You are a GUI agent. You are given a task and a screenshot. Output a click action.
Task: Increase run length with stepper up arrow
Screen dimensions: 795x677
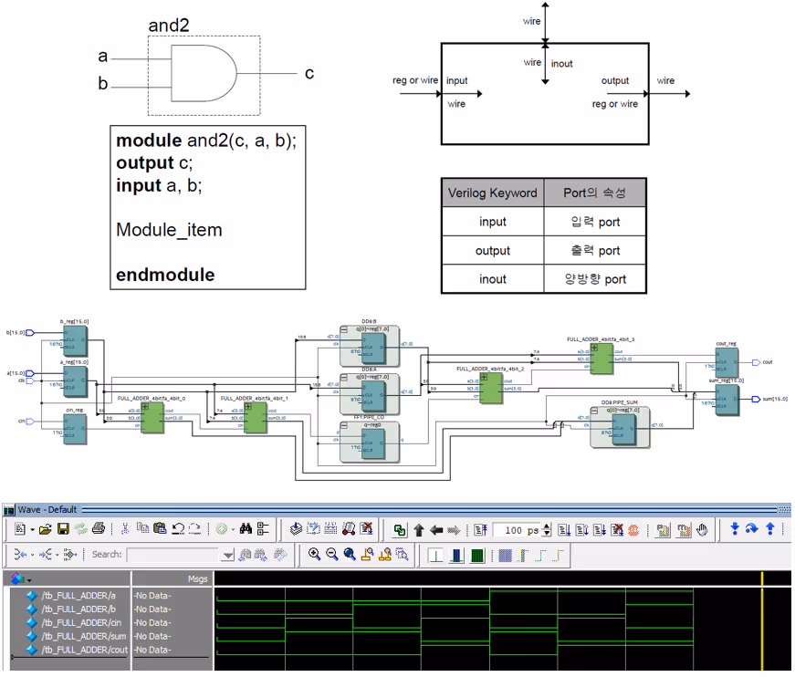547,527
